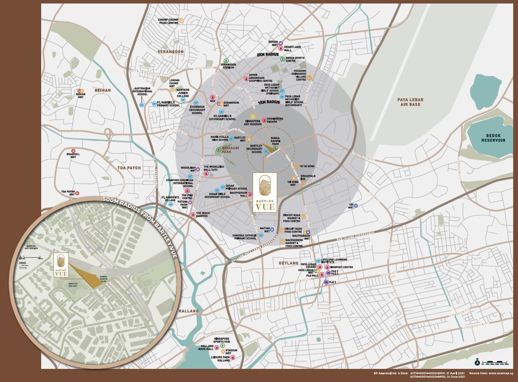
Task: Click the Stadium MRT icon near Kallang
Action: (x=222, y=351)
